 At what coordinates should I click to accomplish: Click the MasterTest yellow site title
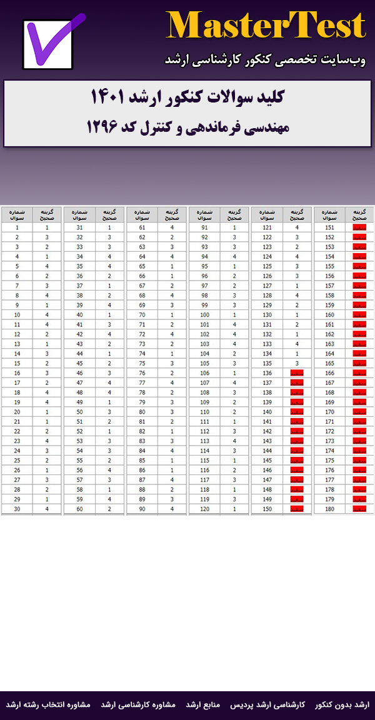pyautogui.click(x=266, y=27)
